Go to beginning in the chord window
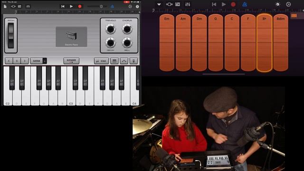 214,4
